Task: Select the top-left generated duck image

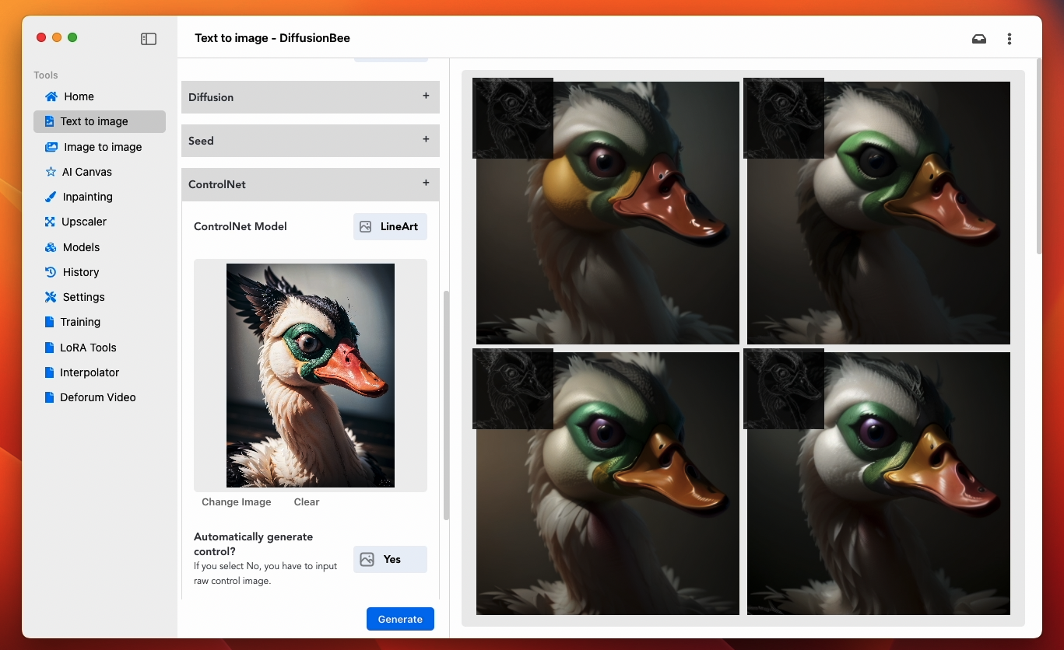Action: tap(608, 213)
